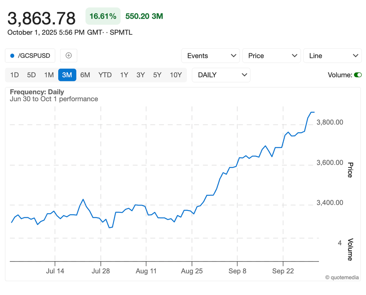Open the quotemedia copyright link

pyautogui.click(x=342, y=277)
